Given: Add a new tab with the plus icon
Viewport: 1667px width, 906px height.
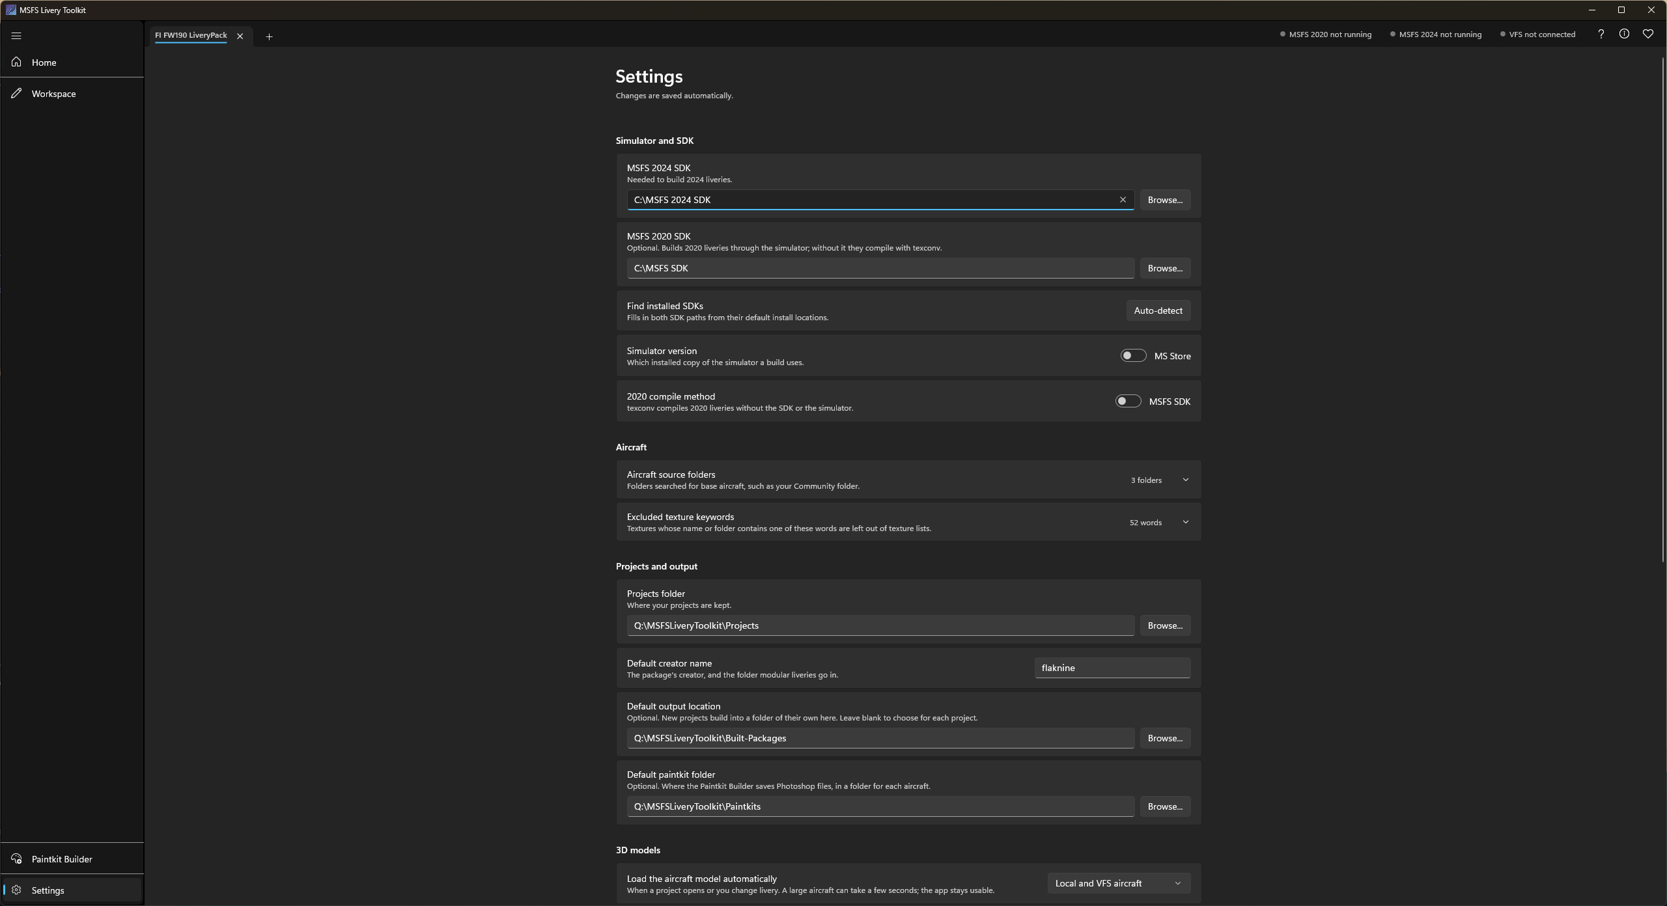Looking at the screenshot, I should [x=269, y=36].
